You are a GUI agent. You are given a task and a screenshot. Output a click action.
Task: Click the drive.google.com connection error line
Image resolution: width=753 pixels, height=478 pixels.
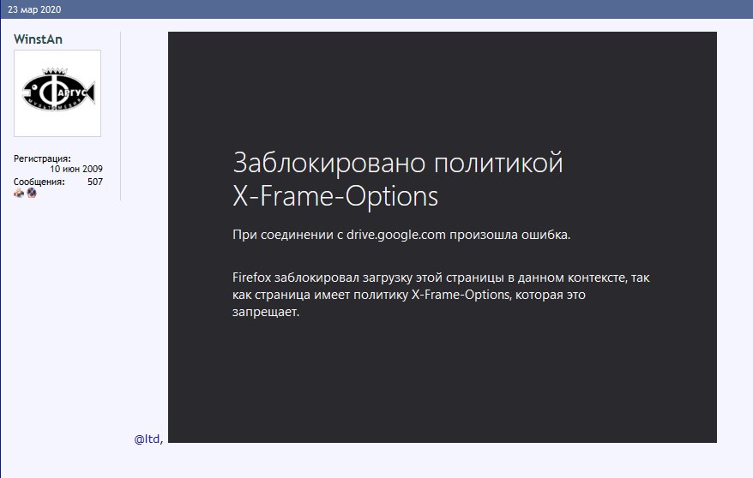click(401, 235)
